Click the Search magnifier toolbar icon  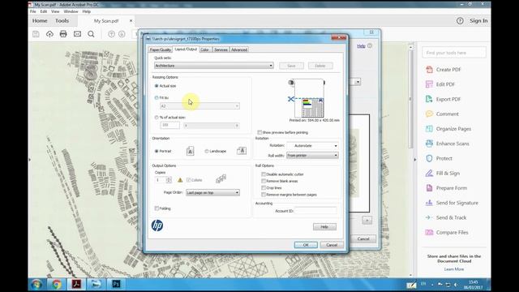coord(91,34)
